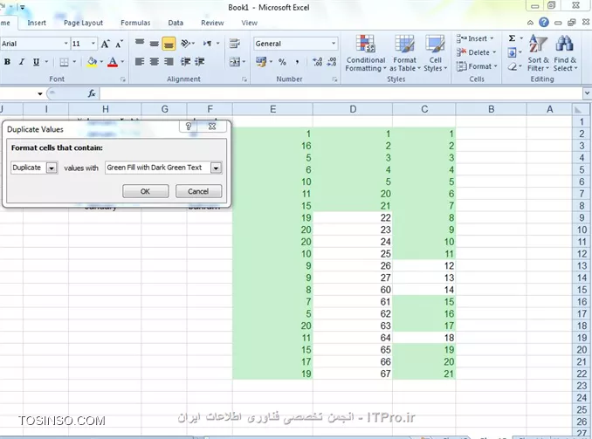The image size is (592, 439).
Task: Click Merge and Center icon
Action: [x=235, y=61]
